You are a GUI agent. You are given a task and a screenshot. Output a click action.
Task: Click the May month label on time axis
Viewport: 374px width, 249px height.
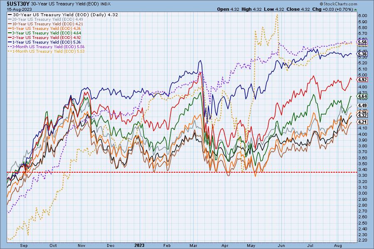[251, 245]
